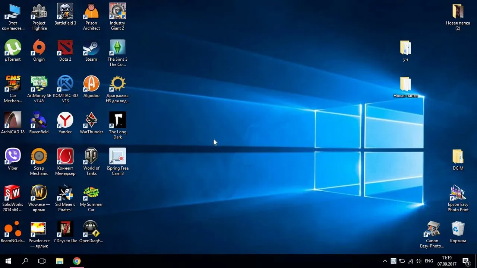Screen dimensions: 477x268
Task: Click the Wow.exe shortcut icon
Action: pos(39,198)
